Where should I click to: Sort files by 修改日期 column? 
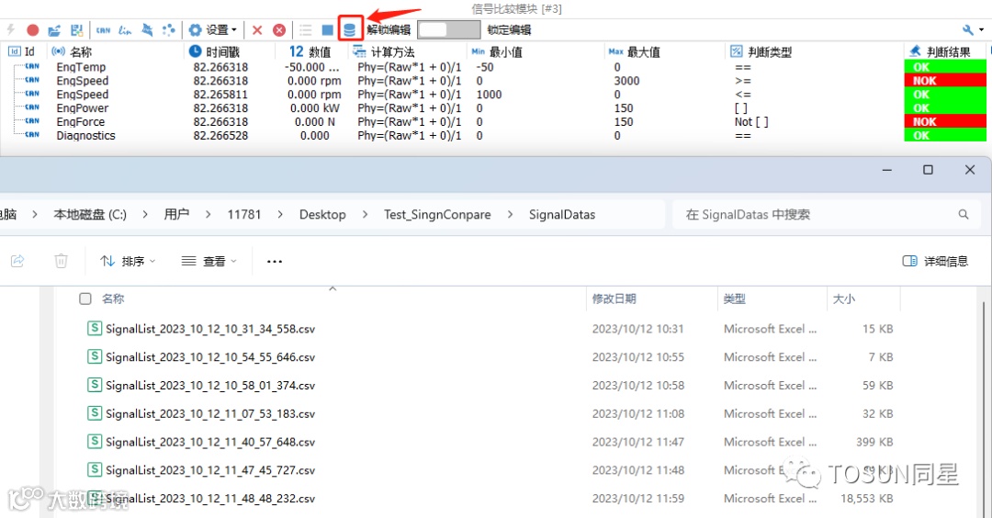614,298
